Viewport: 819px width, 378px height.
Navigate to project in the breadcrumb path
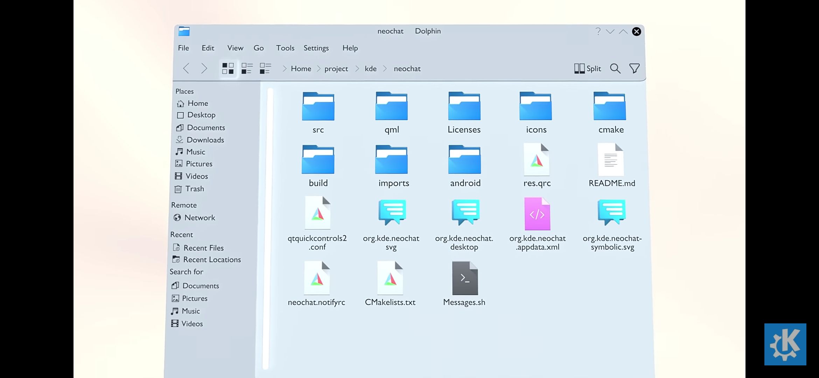pyautogui.click(x=336, y=69)
